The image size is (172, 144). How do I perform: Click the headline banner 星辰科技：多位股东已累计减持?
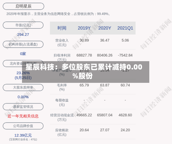coord(86,72)
